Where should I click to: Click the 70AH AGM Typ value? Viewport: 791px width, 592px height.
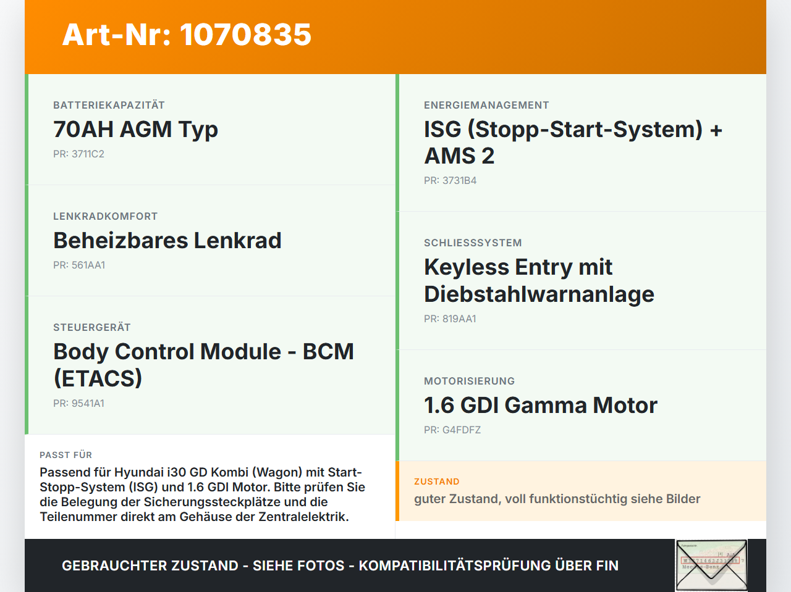tap(135, 130)
